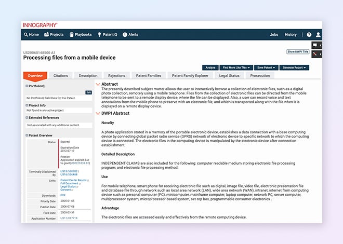This screenshot has height=244, width=343.
Task: Click the Playbooks icon in navigation bar
Action: [71, 35]
